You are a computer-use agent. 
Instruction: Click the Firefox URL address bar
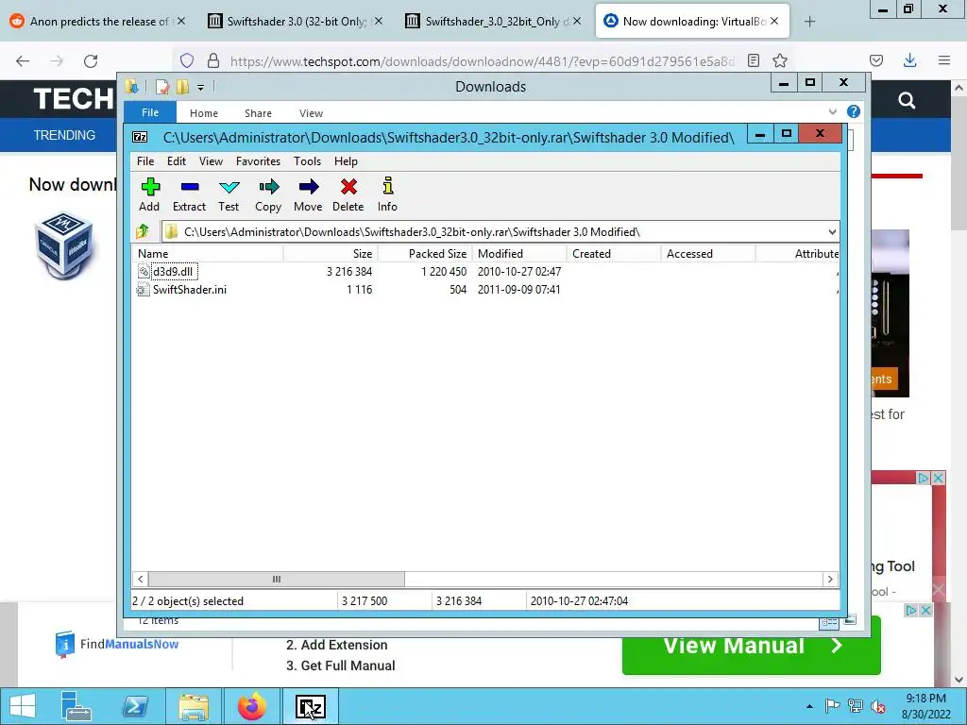pyautogui.click(x=483, y=61)
